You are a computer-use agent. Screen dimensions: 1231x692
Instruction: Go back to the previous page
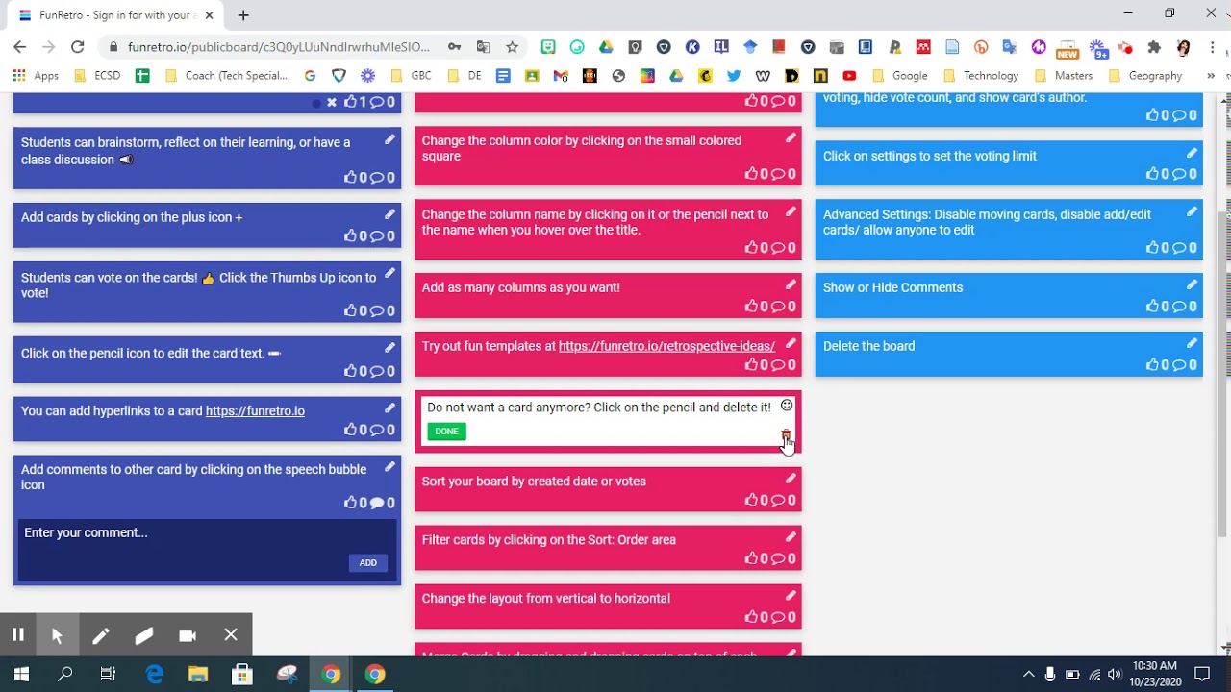(x=20, y=47)
